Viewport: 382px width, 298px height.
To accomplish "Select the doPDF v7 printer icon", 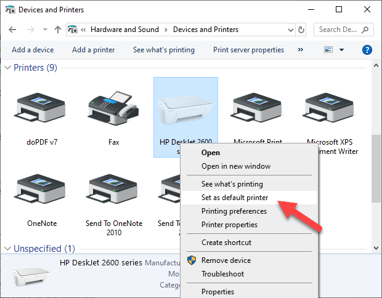I will coord(41,107).
